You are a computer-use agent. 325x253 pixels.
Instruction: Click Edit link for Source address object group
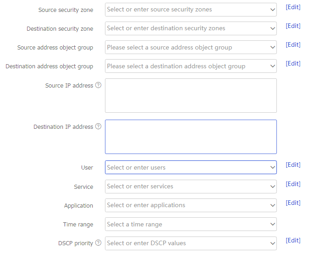[x=293, y=45]
